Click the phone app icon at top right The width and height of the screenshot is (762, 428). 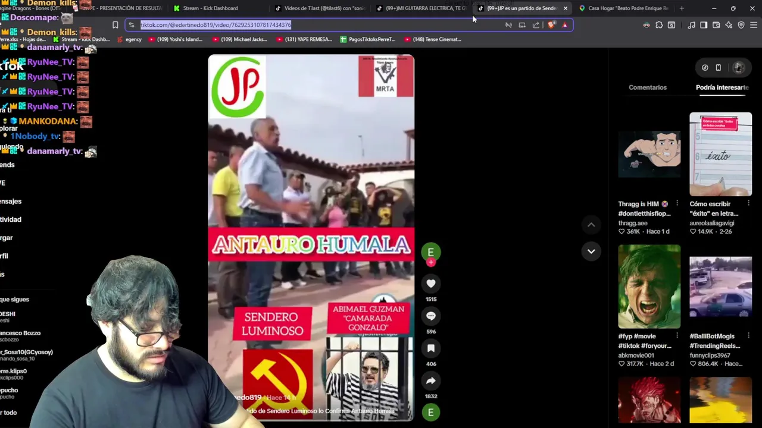tap(719, 68)
